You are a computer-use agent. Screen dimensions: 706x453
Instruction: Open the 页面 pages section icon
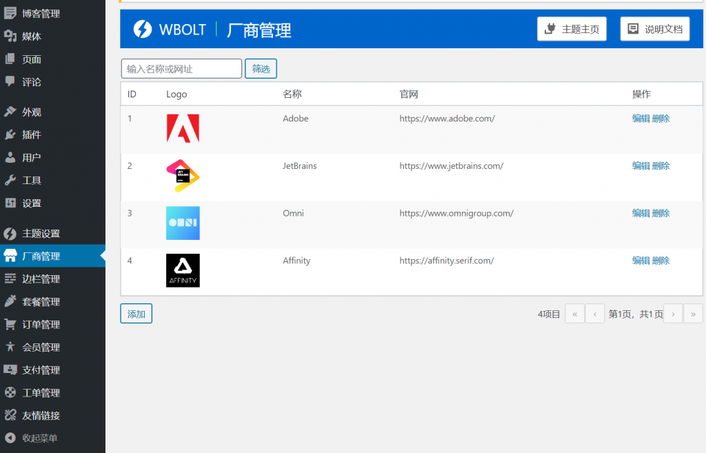click(x=10, y=59)
